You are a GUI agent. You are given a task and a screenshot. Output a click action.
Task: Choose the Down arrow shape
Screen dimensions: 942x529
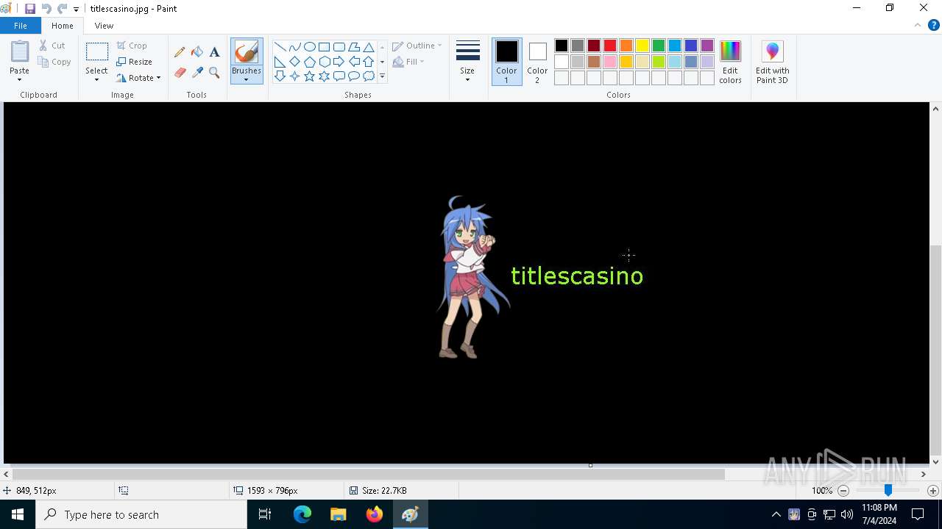click(x=280, y=76)
